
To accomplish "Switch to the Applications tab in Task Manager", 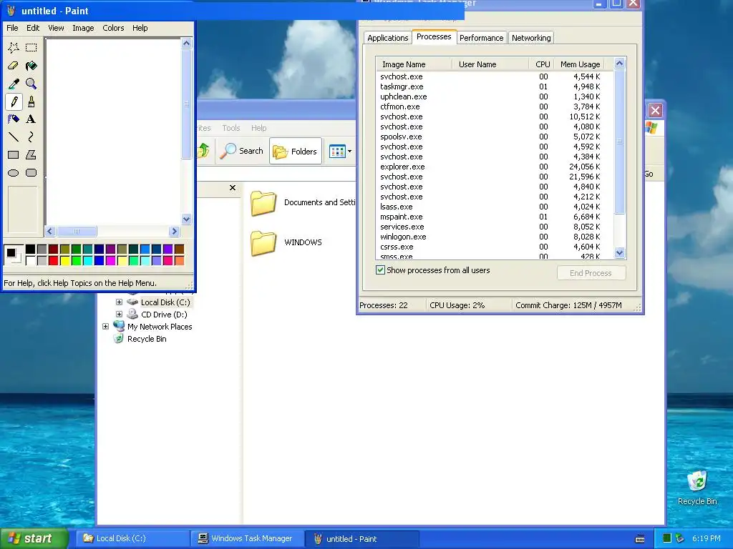I will point(387,38).
